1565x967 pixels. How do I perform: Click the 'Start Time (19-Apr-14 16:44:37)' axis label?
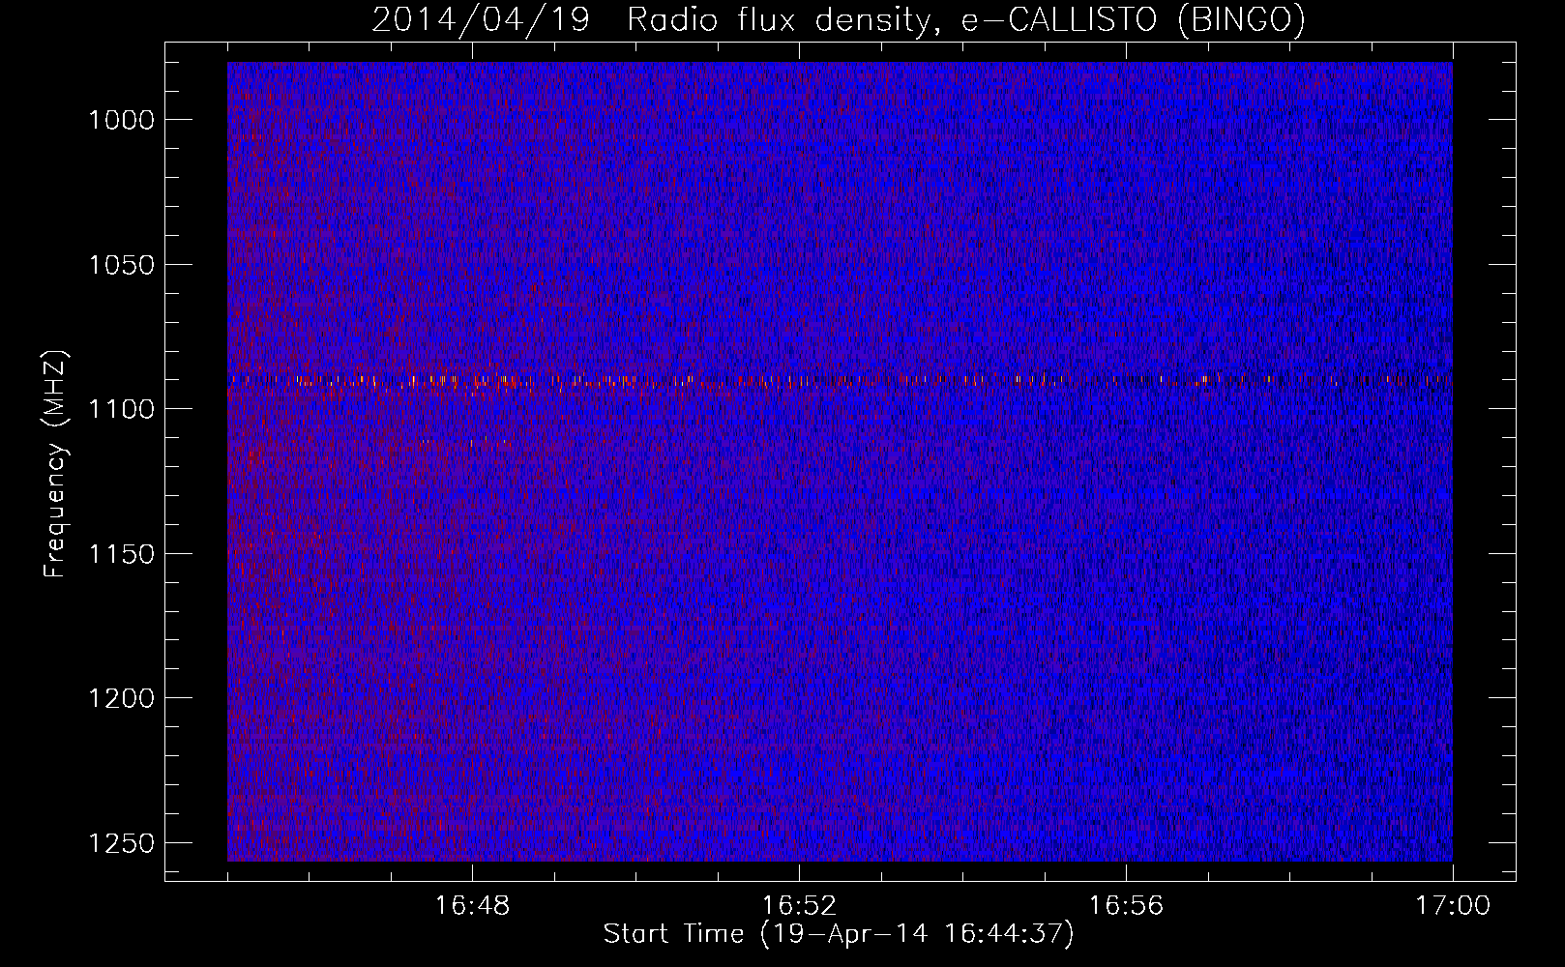[839, 934]
